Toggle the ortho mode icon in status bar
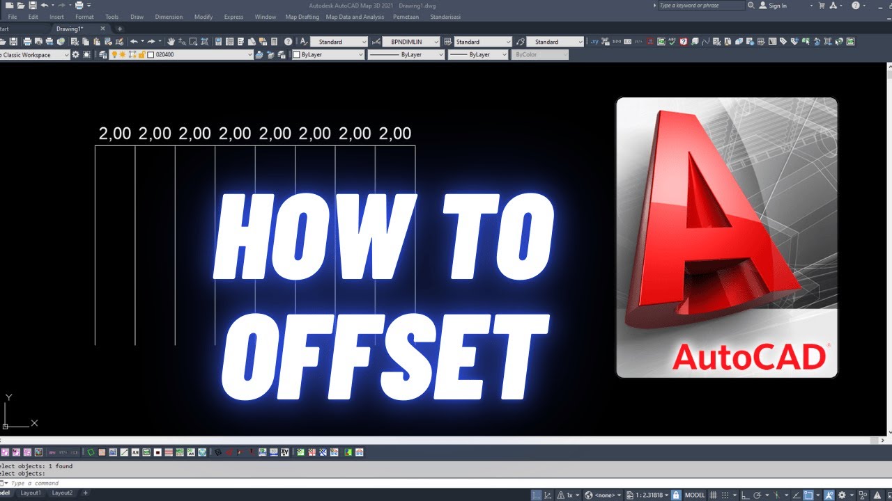The image size is (892, 501). point(745,495)
